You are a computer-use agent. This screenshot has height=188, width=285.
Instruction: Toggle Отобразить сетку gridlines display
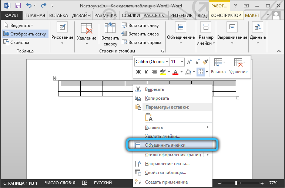[25, 34]
